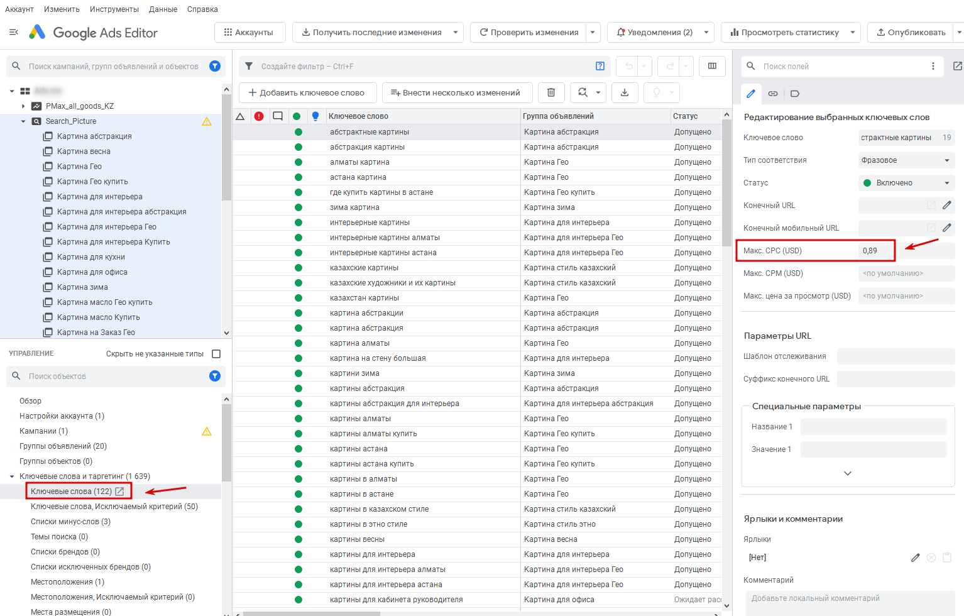This screenshot has width=964, height=616.
Task: Click the blue filter icon in campaign search
Action: 215,66
